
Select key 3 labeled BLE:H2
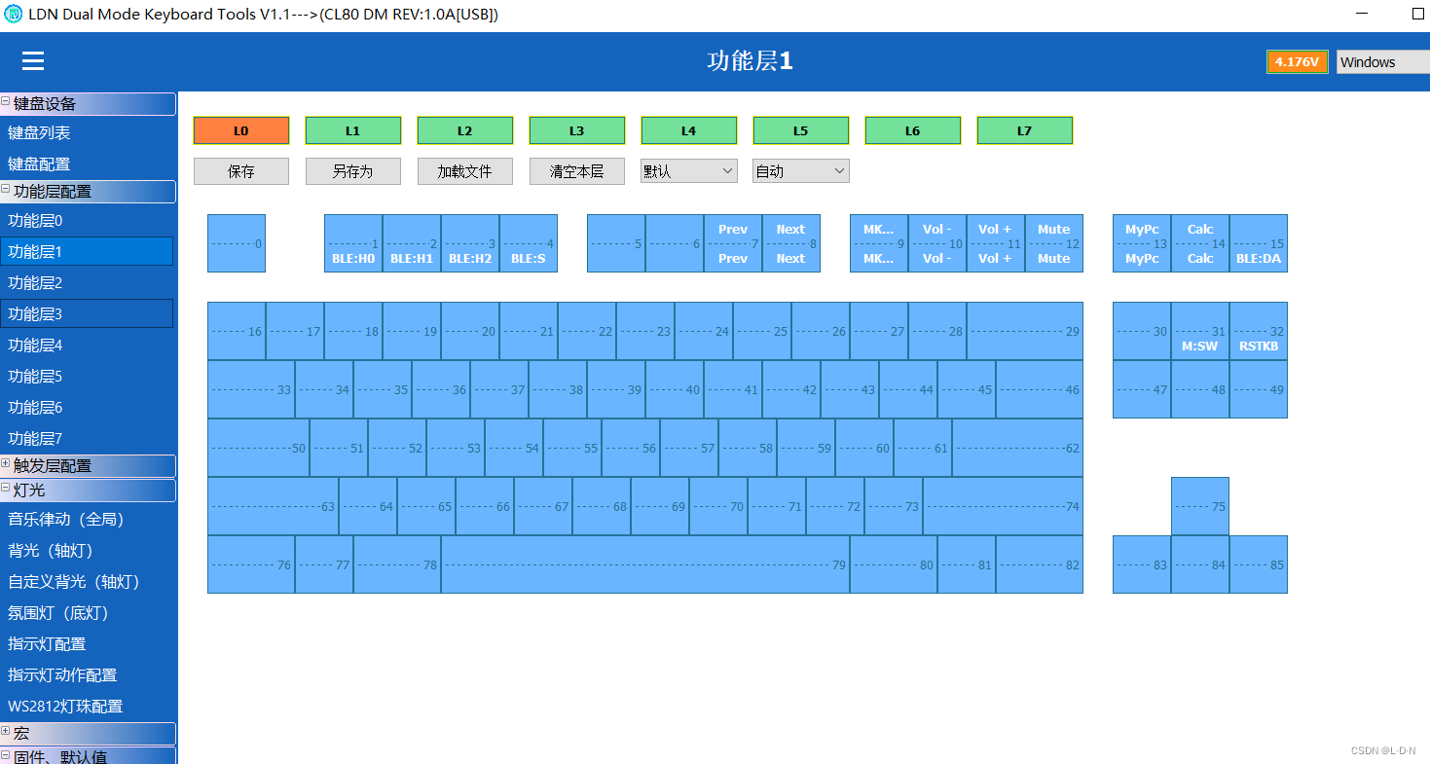click(x=470, y=243)
